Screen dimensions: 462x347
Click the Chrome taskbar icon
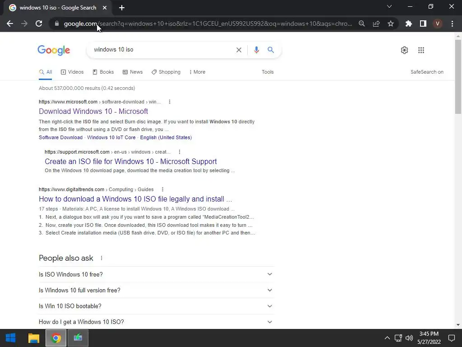(x=55, y=338)
